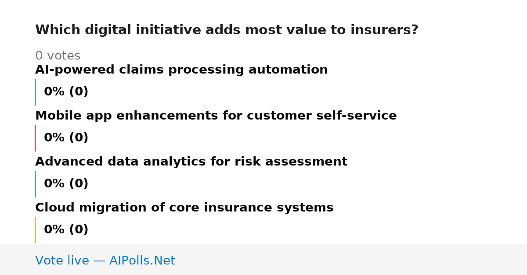
Task: Select 'Cloud migration of core insurance systems' option
Action: click(184, 208)
